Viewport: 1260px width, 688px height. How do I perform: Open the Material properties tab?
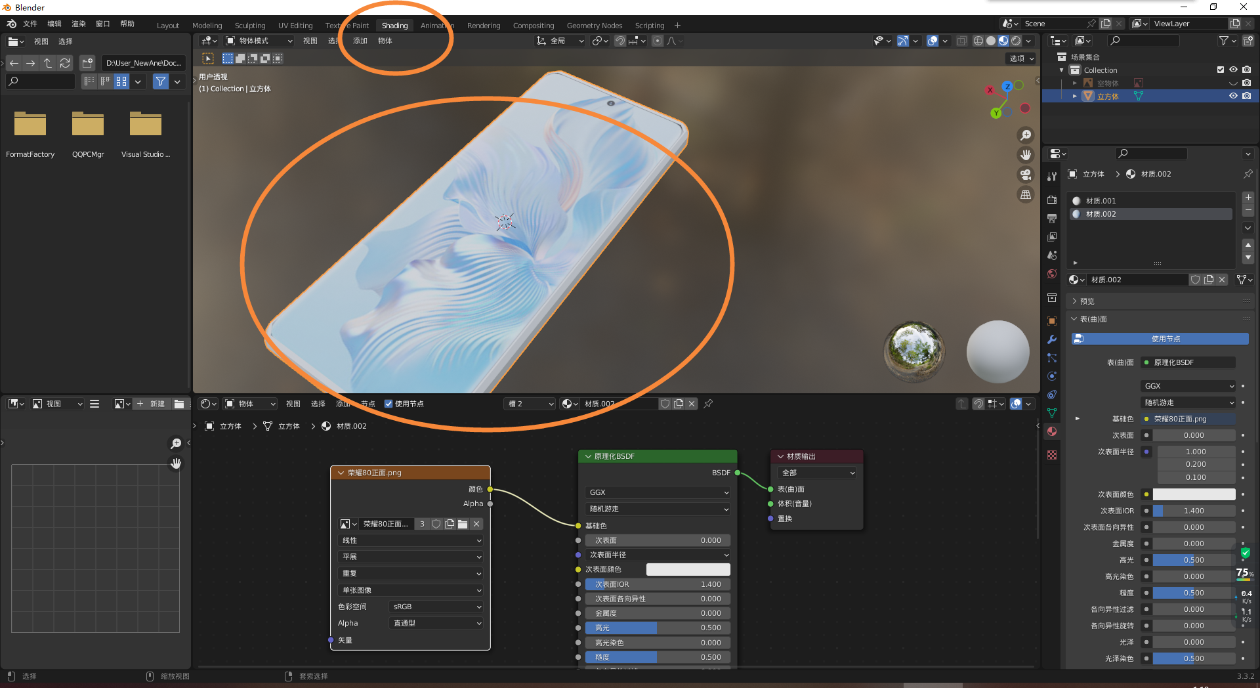(x=1052, y=431)
